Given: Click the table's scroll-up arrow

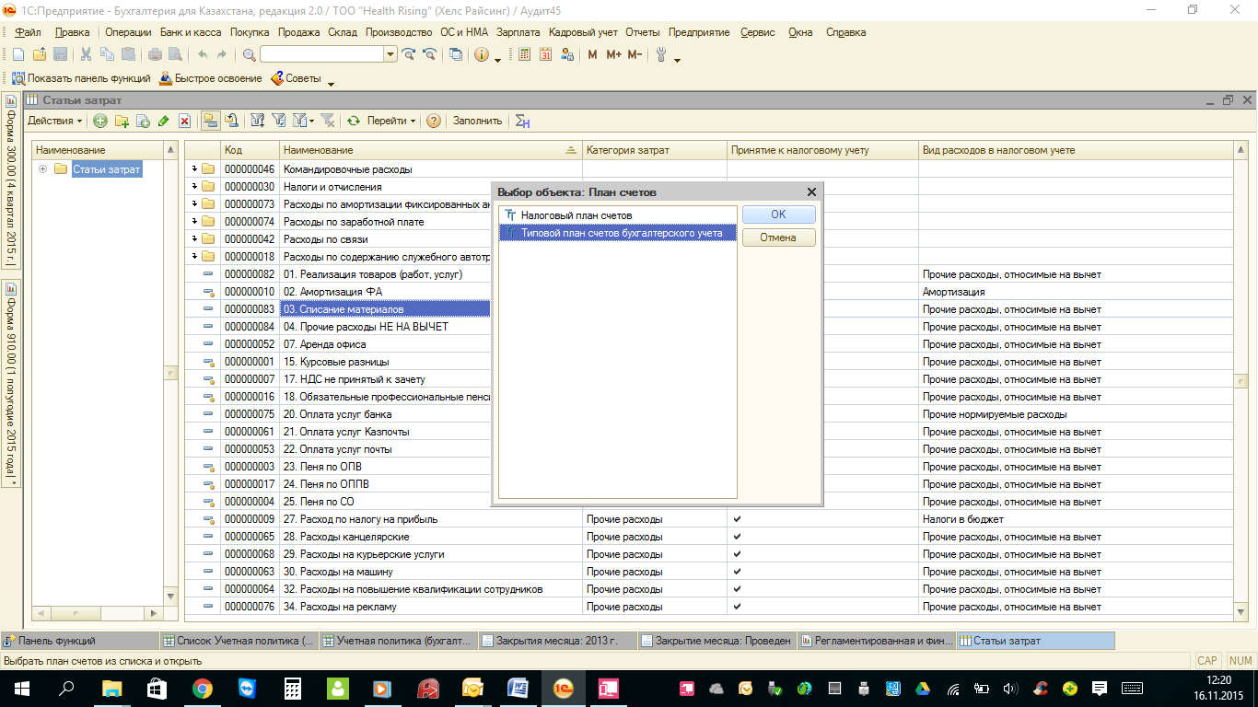Looking at the screenshot, I should point(1241,150).
